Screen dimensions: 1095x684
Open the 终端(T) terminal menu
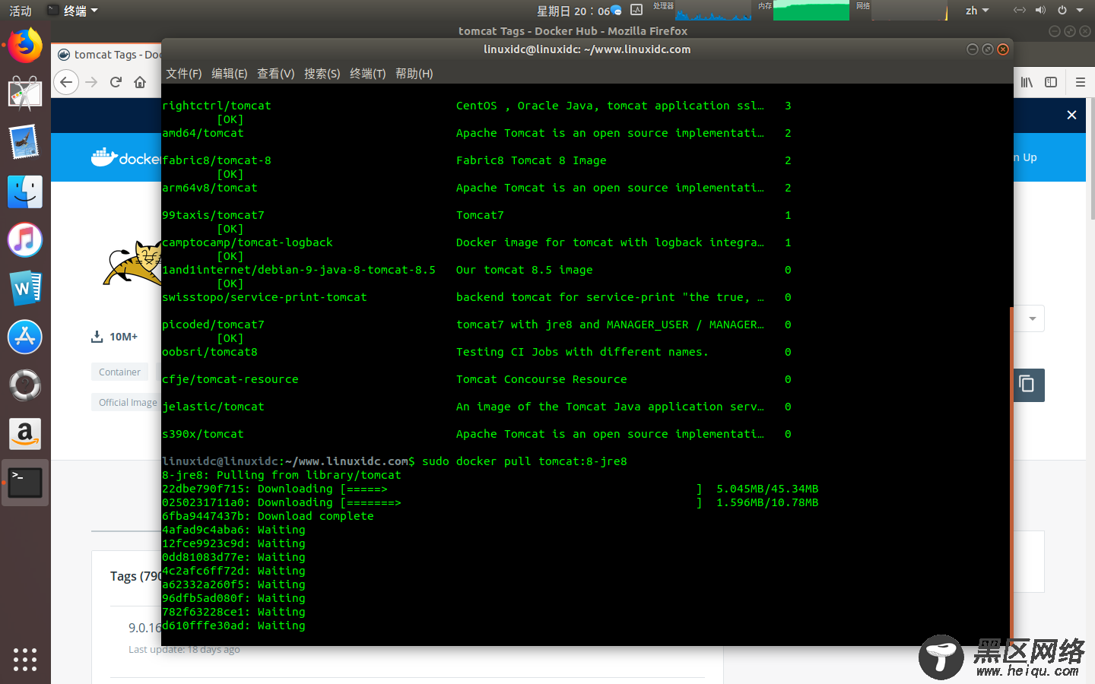(x=368, y=74)
